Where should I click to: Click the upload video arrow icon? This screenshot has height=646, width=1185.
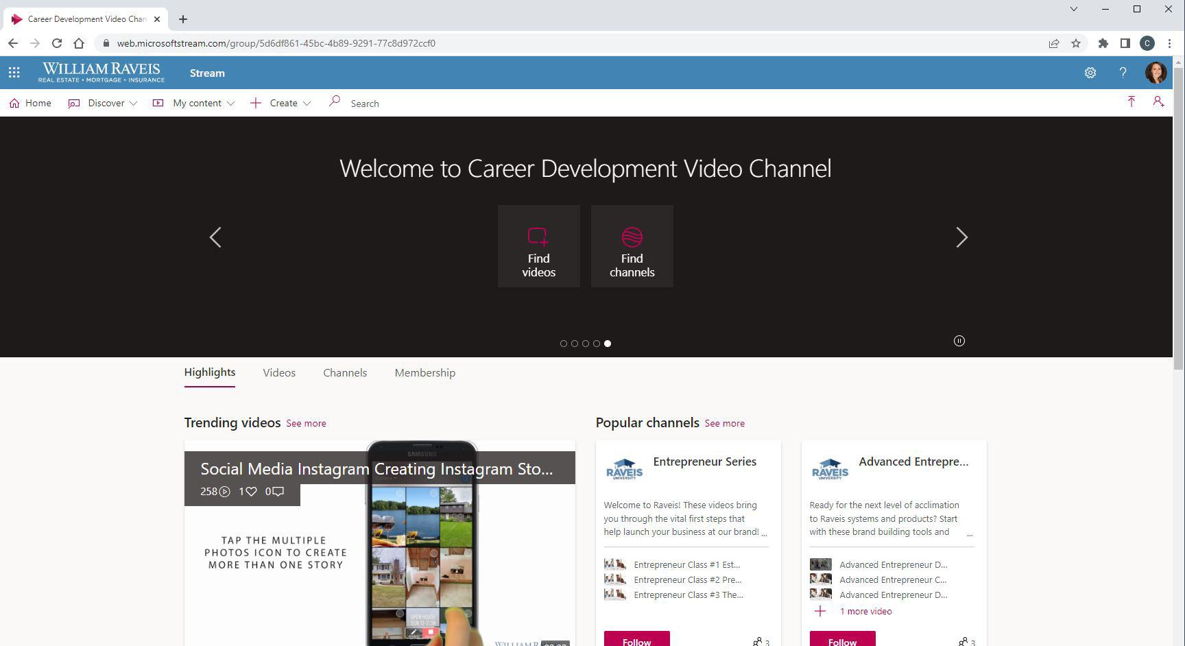pyautogui.click(x=1131, y=102)
